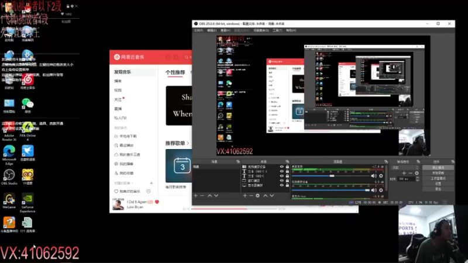Open 发现音乐 Discover Music in sidebar
This screenshot has width=468, height=263.
134,72
